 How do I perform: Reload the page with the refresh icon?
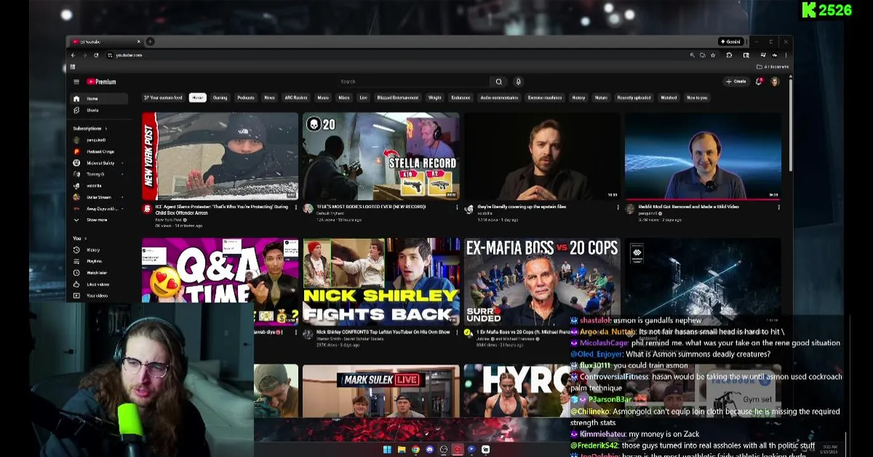pos(96,55)
